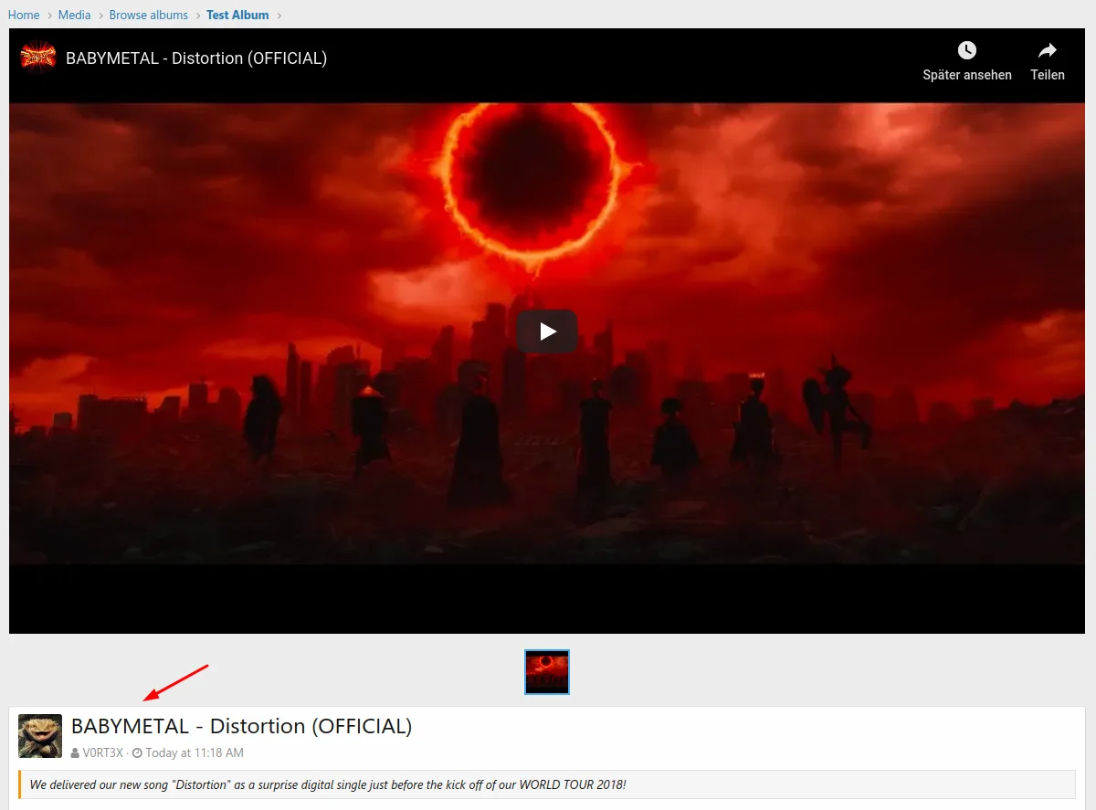Screen dimensions: 1096x810
Task: Click the video title in player header
Action: point(196,58)
